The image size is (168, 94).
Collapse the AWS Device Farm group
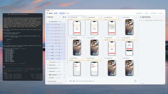pyautogui.click(x=48, y=62)
